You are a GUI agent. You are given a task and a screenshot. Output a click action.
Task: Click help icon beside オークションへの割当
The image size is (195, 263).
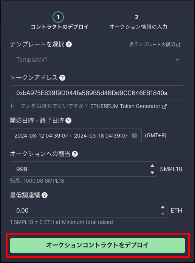click(75, 154)
